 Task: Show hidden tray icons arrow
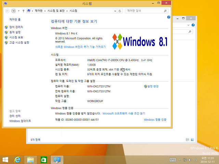tap(180, 160)
